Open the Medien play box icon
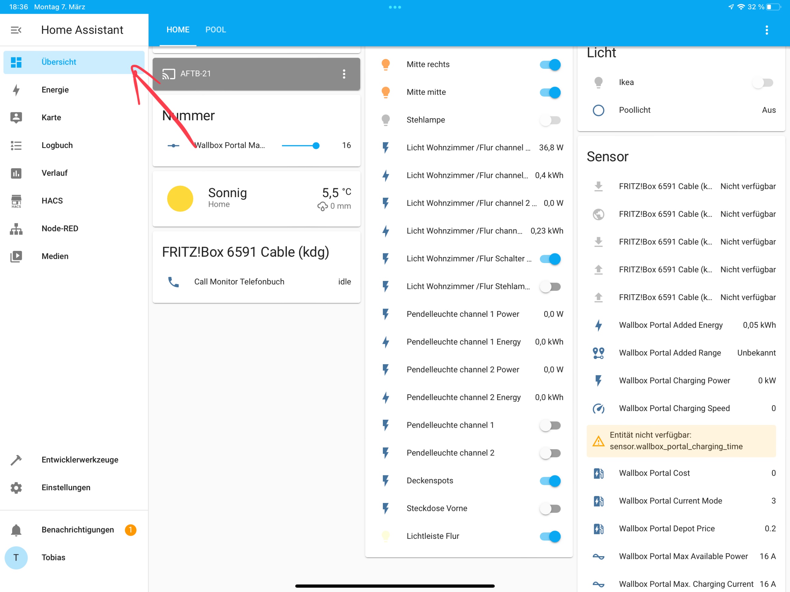The image size is (790, 592). coord(16,256)
